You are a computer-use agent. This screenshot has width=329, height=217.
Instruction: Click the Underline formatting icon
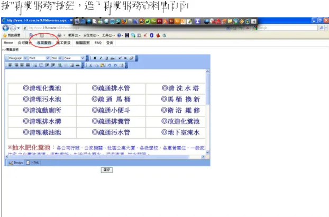pos(107,58)
